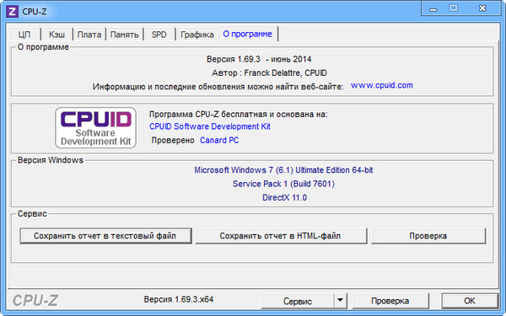Minimize the CPU-Z window
506x316 pixels.
pos(433,8)
